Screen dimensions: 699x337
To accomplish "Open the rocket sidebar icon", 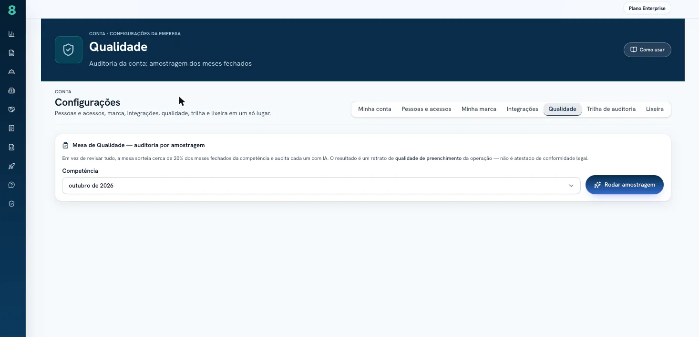I will pyautogui.click(x=11, y=166).
